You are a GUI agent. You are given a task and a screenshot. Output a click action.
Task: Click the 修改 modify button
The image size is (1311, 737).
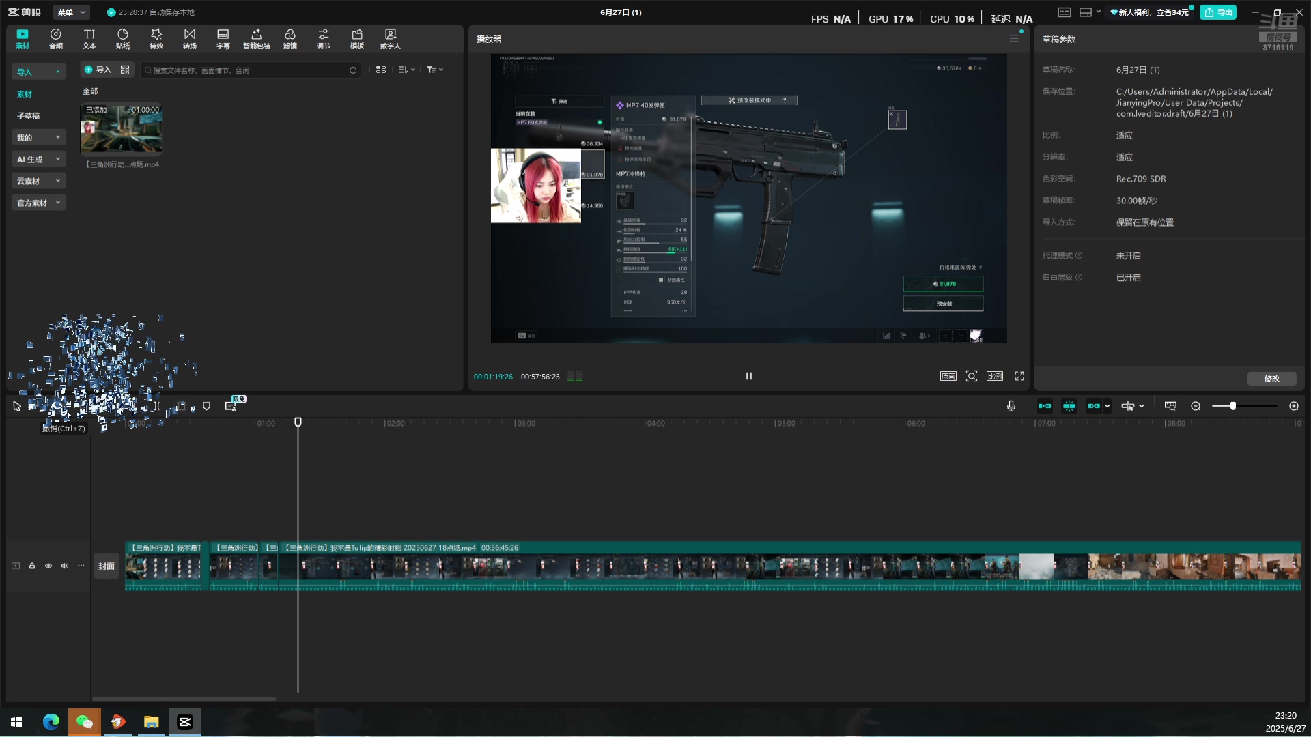pos(1271,379)
